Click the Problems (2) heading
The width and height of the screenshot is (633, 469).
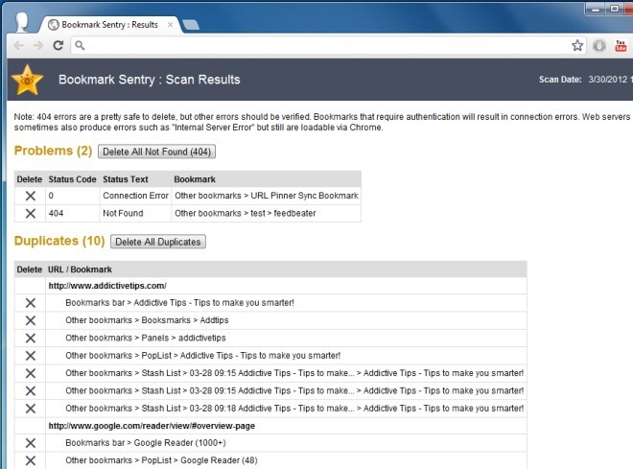[x=54, y=151]
